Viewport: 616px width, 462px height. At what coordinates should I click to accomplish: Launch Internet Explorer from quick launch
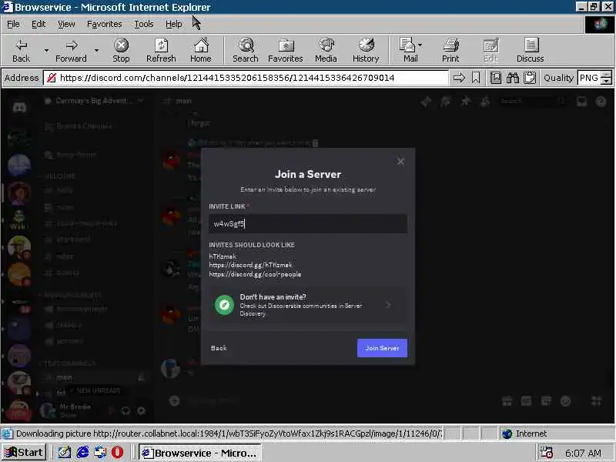82,453
